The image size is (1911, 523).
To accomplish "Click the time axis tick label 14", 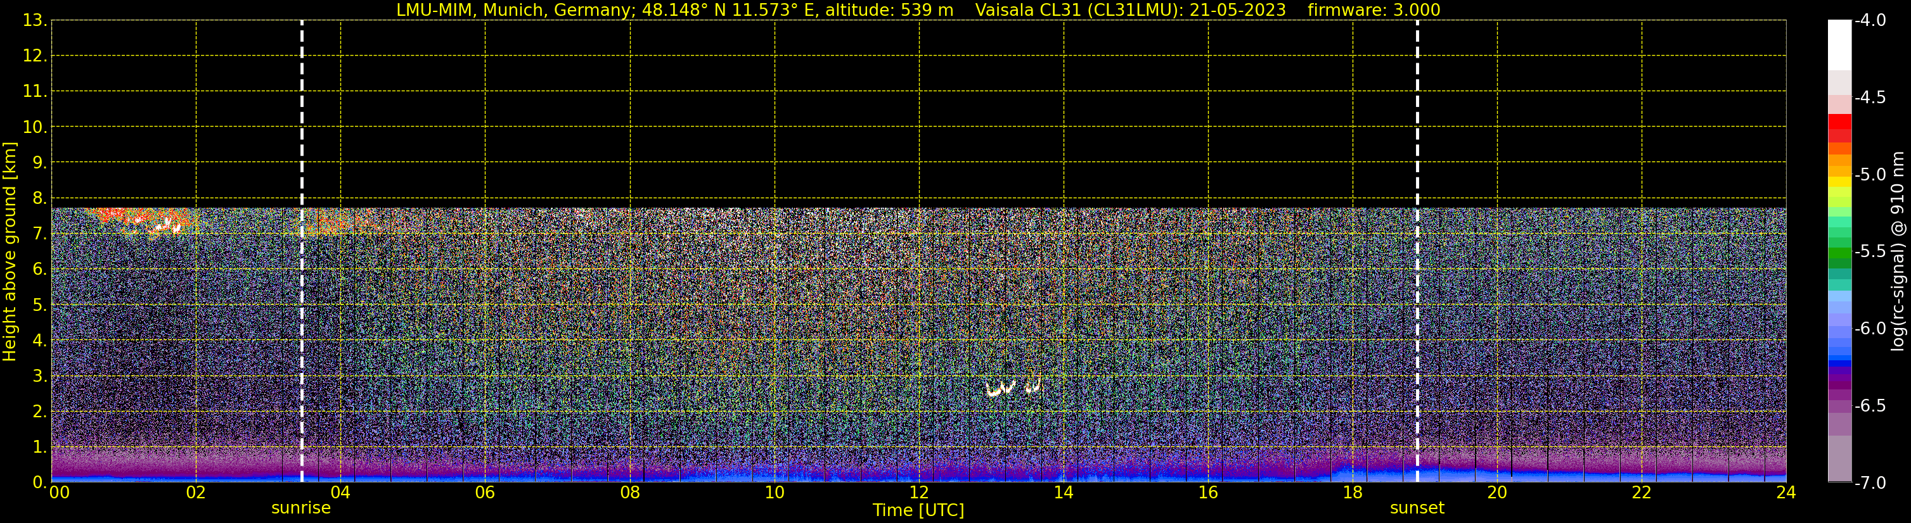I will coord(1064,493).
